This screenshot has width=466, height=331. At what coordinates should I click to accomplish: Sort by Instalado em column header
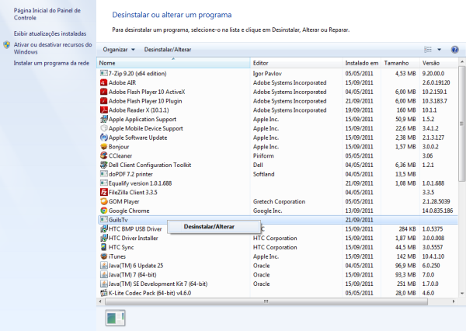tap(361, 62)
